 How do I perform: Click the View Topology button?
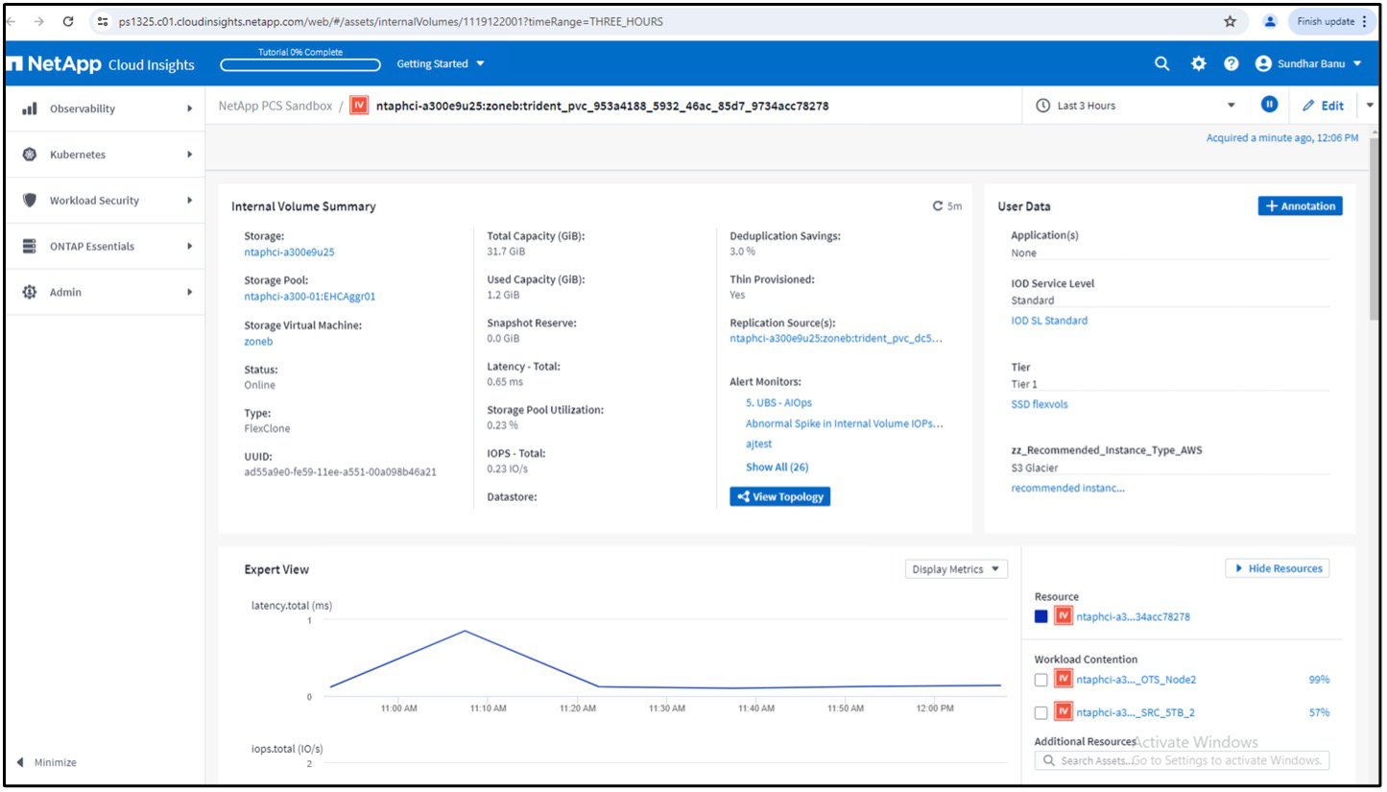tap(778, 496)
